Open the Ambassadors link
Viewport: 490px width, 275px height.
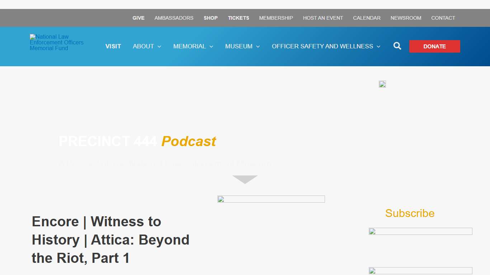pos(174,18)
